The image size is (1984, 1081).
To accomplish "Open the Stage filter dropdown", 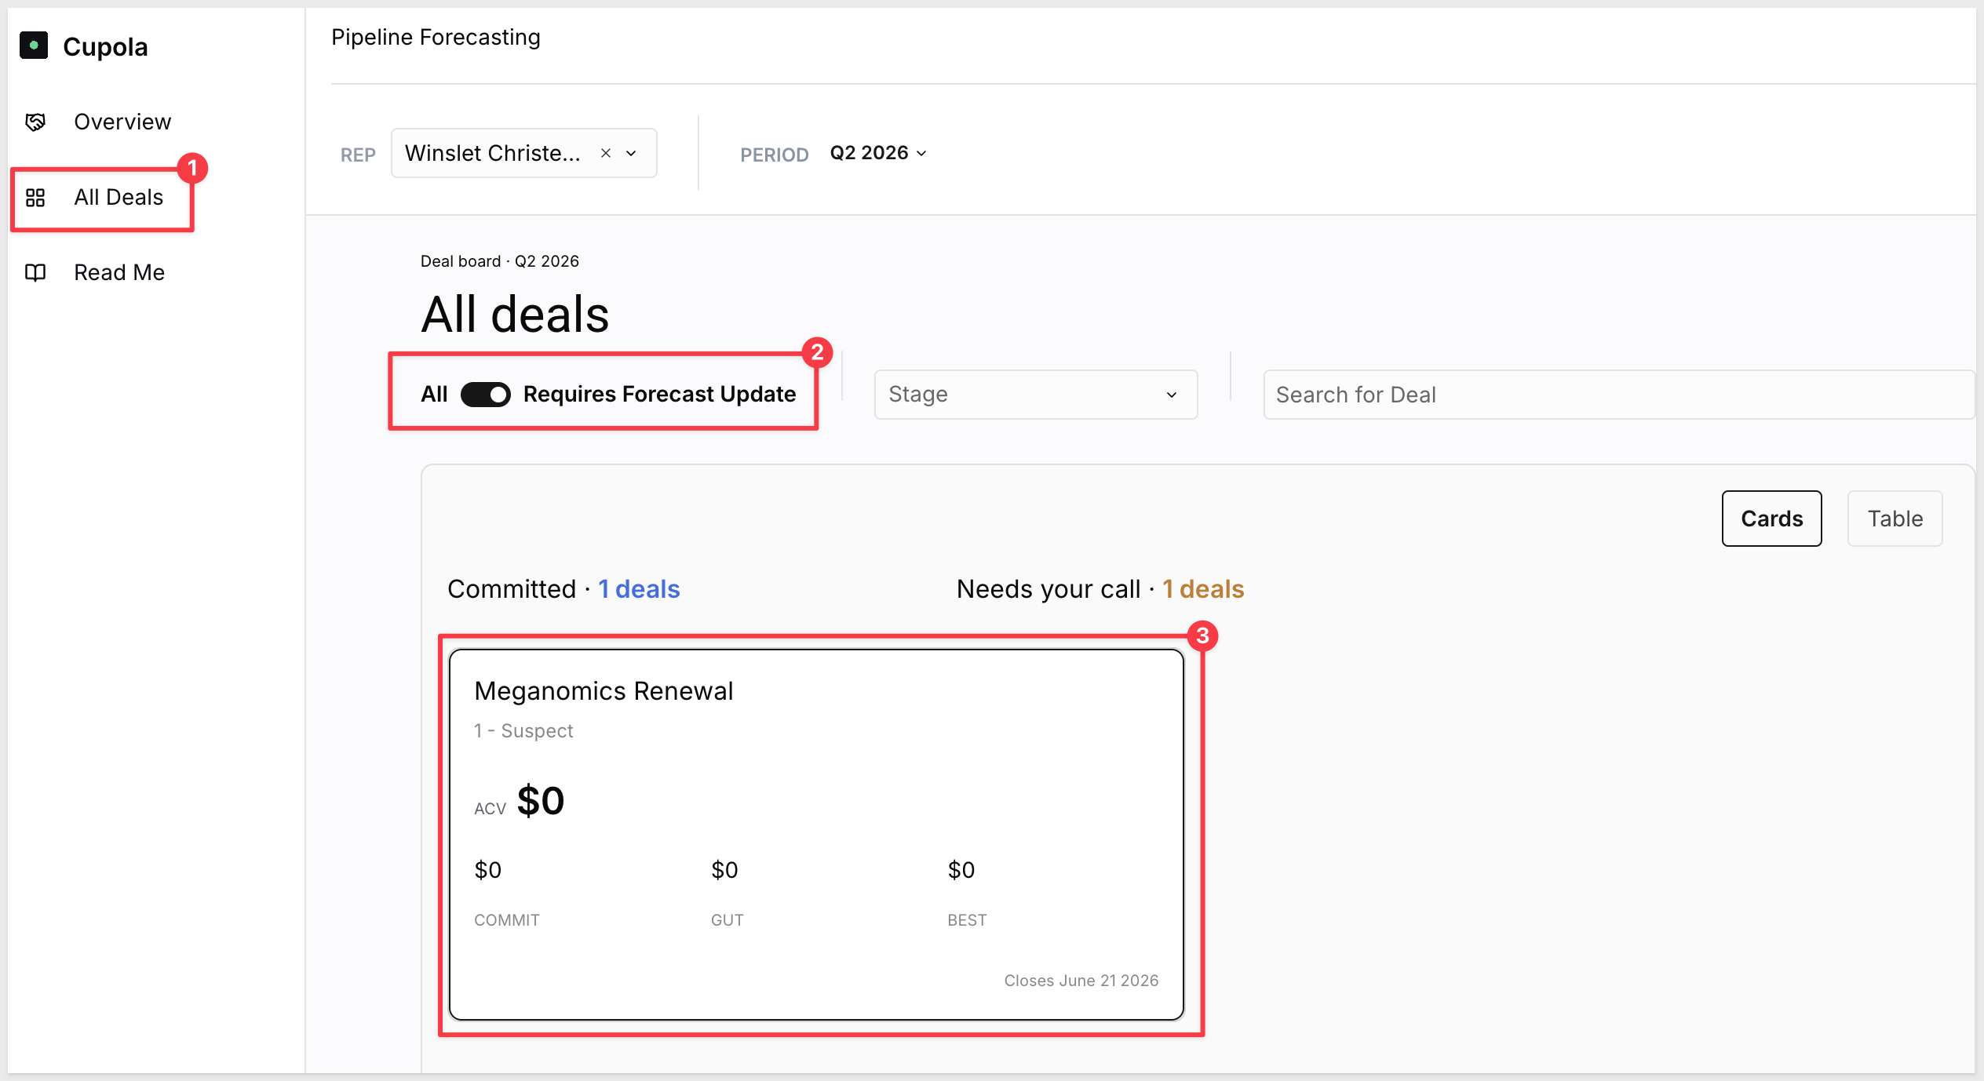I will tap(1036, 395).
